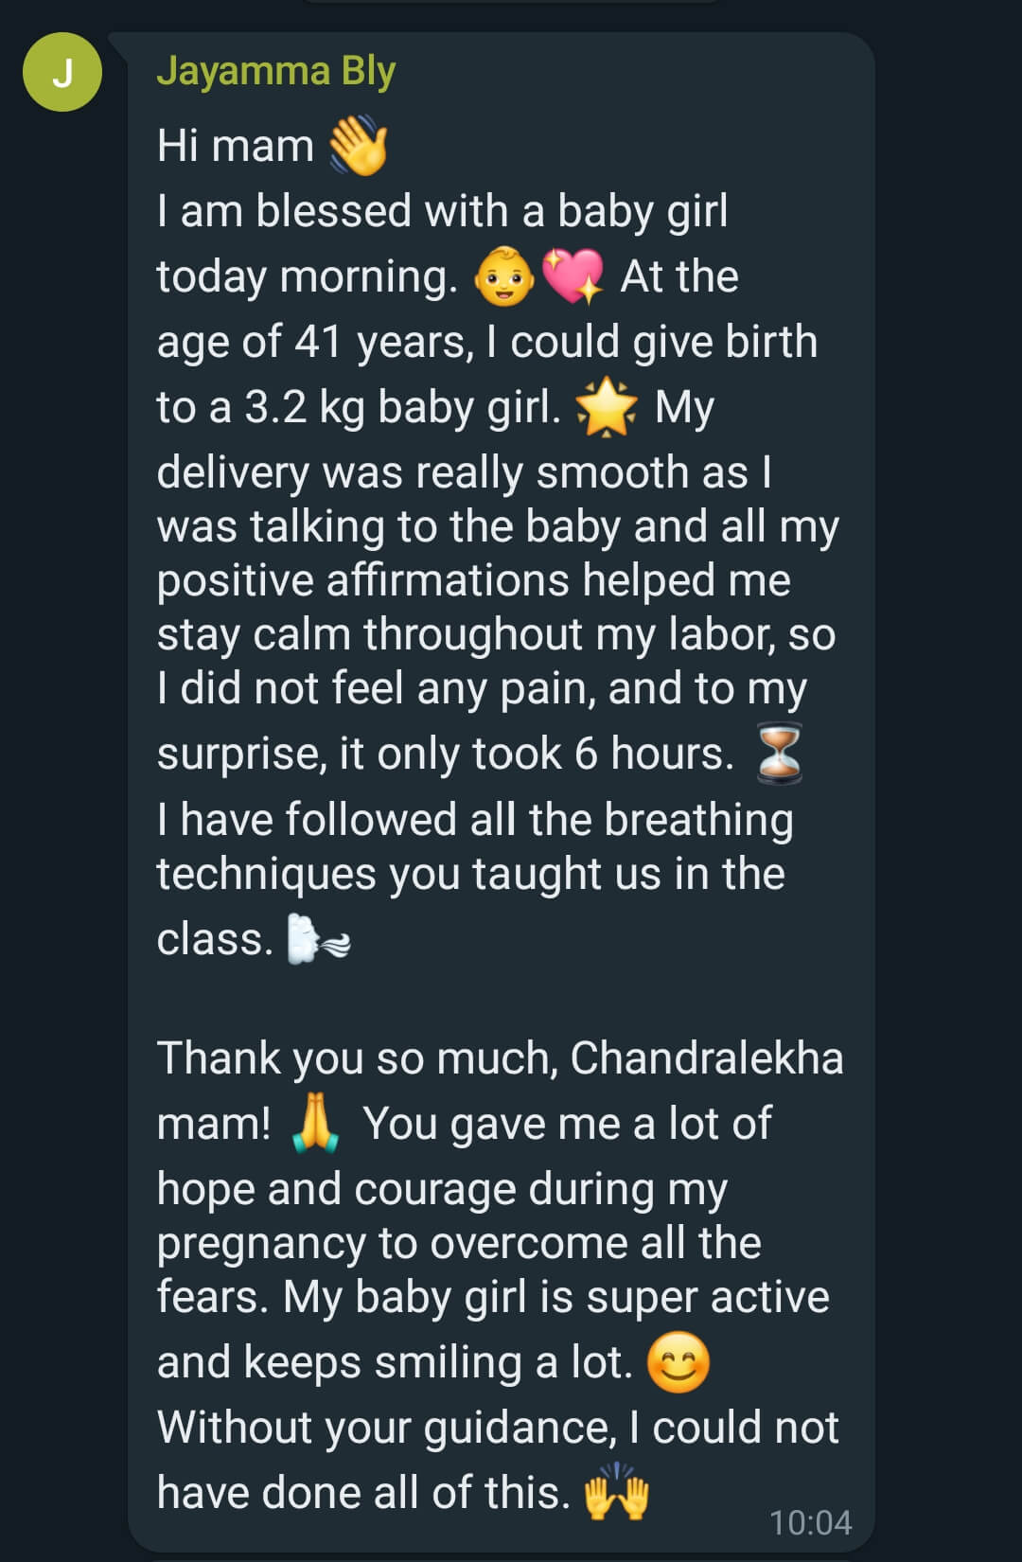Viewport: 1022px width, 1562px height.
Task: Click the text 'pregnancy to overcome all the'
Action: pyautogui.click(x=459, y=1244)
